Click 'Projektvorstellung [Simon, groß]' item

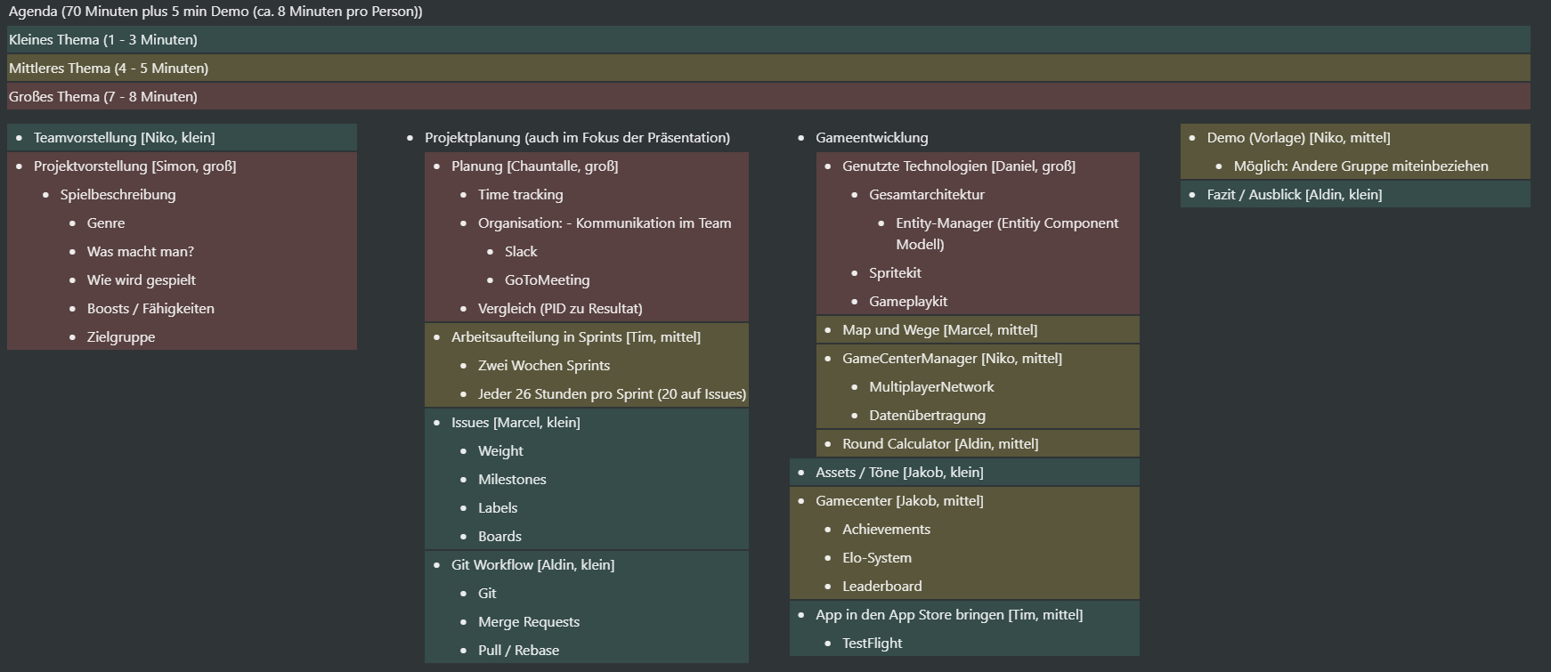click(134, 166)
